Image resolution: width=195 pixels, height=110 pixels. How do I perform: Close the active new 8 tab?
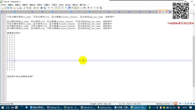tap(167, 12)
